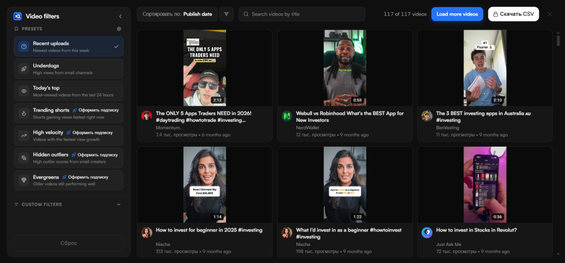The width and height of the screenshot is (565, 263).
Task: Click the 'Momentum.' channel name
Action: tap(168, 127)
